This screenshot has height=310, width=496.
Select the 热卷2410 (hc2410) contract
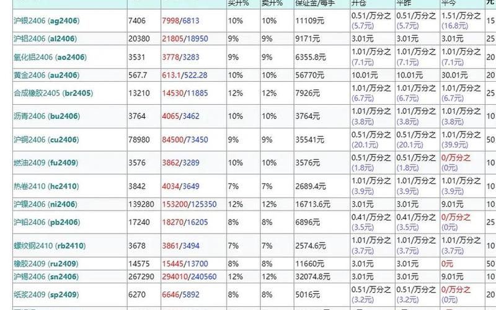[46, 186]
